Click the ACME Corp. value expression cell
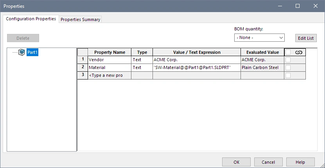The image size is (325, 168). point(196,60)
